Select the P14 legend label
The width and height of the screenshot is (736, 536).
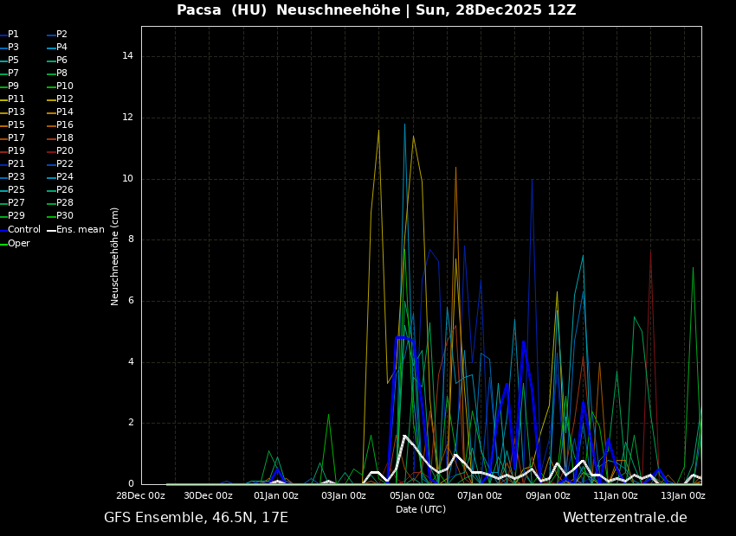tap(65, 112)
